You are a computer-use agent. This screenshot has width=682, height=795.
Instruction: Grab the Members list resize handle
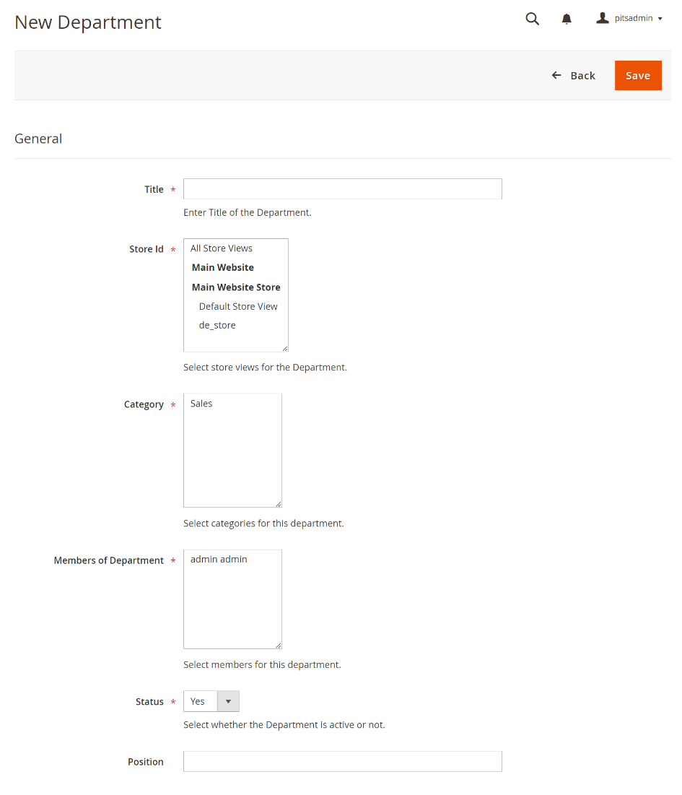point(278,645)
